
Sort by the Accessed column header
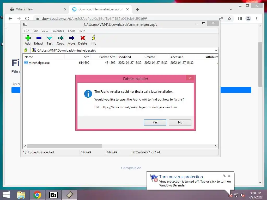tap(182, 57)
